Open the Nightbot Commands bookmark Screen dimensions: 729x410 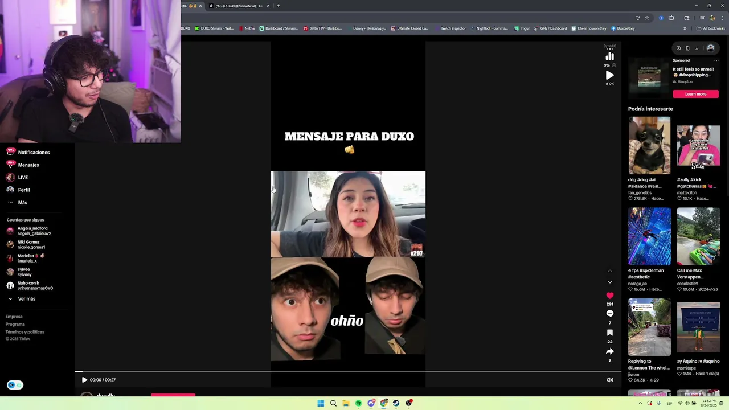(x=489, y=28)
